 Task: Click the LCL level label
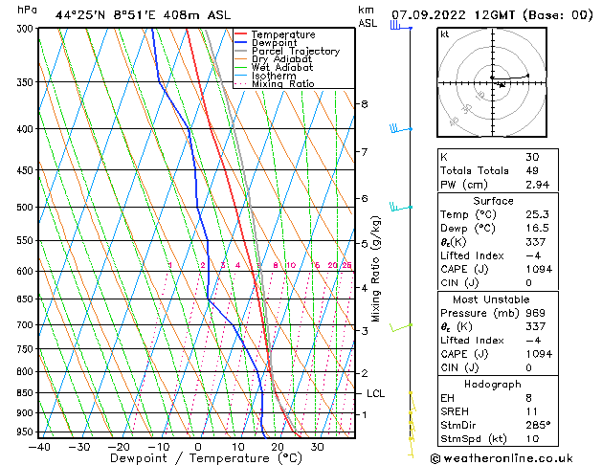click(x=375, y=393)
